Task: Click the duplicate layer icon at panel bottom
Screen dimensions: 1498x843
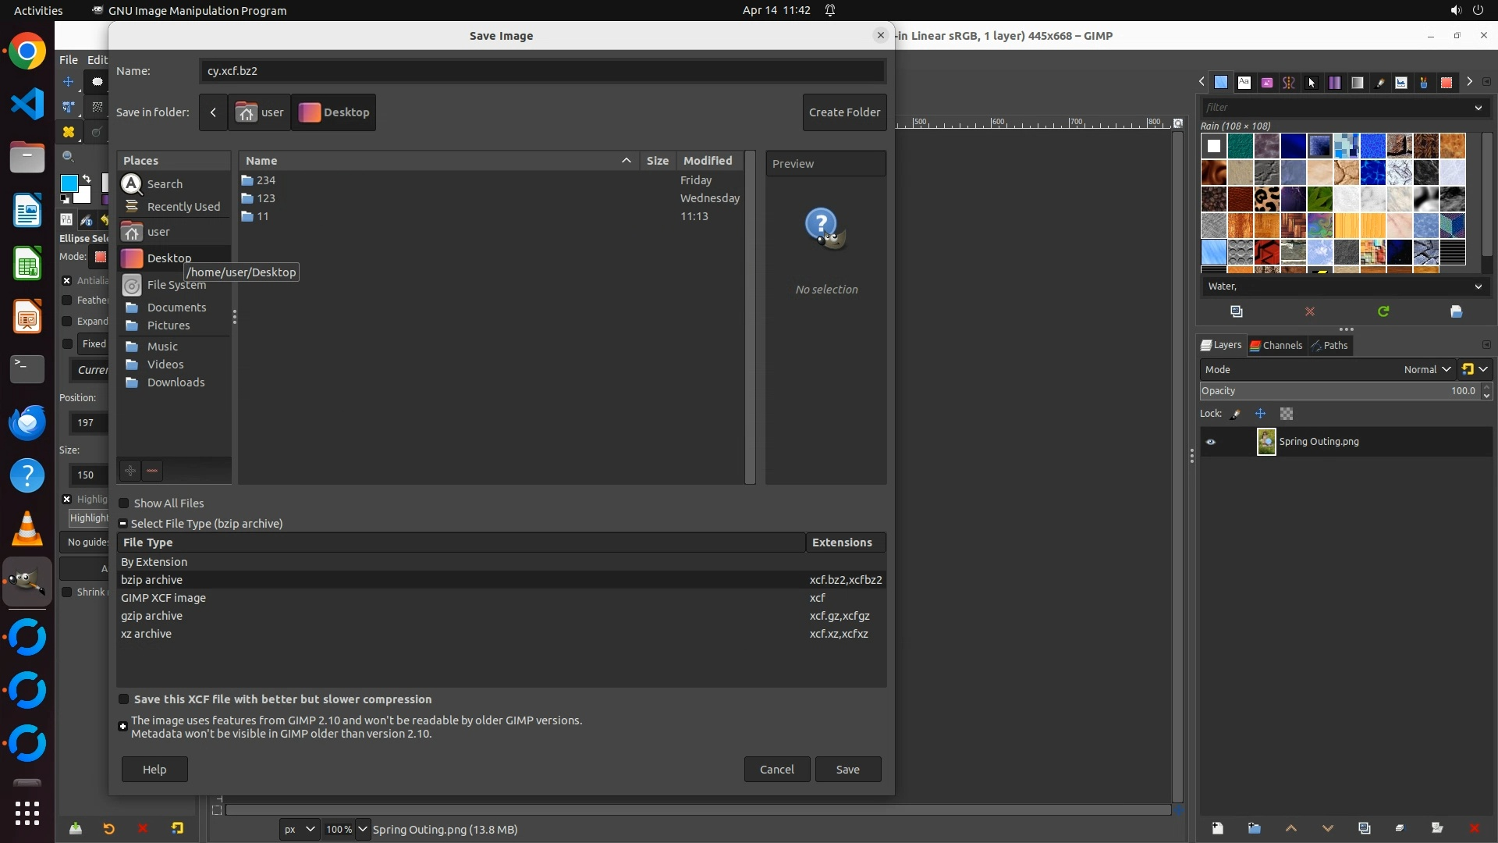Action: click(1364, 828)
